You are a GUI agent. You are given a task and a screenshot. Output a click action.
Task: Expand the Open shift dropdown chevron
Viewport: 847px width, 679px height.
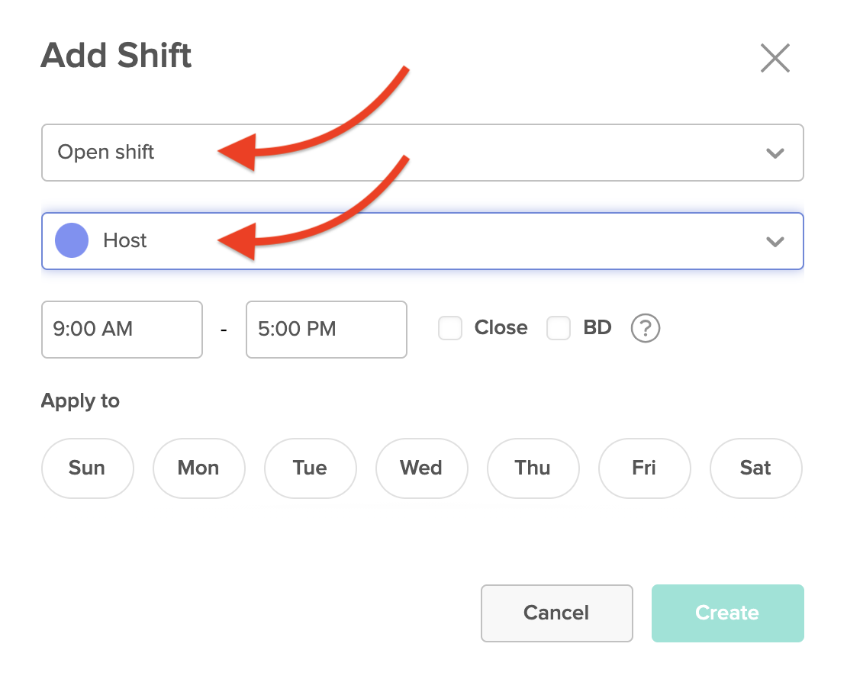775,153
